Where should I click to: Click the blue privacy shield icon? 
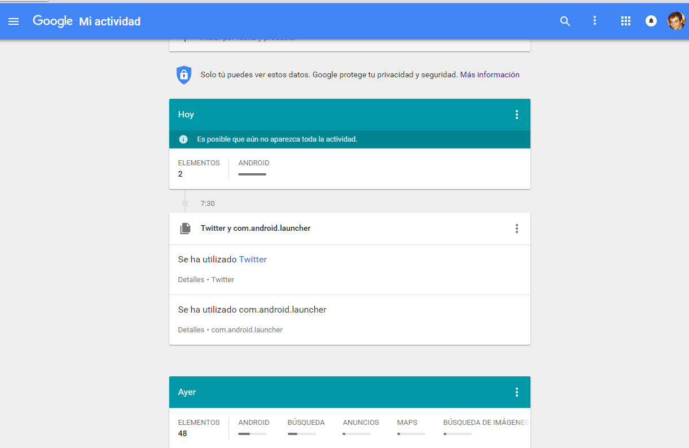(x=184, y=74)
